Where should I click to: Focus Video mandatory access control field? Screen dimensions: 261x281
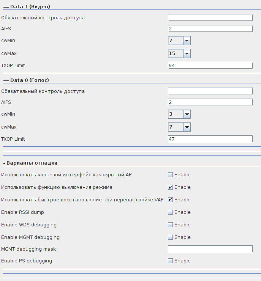point(210,17)
